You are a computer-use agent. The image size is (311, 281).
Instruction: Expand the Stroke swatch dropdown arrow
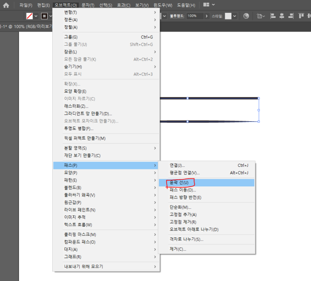pos(51,16)
